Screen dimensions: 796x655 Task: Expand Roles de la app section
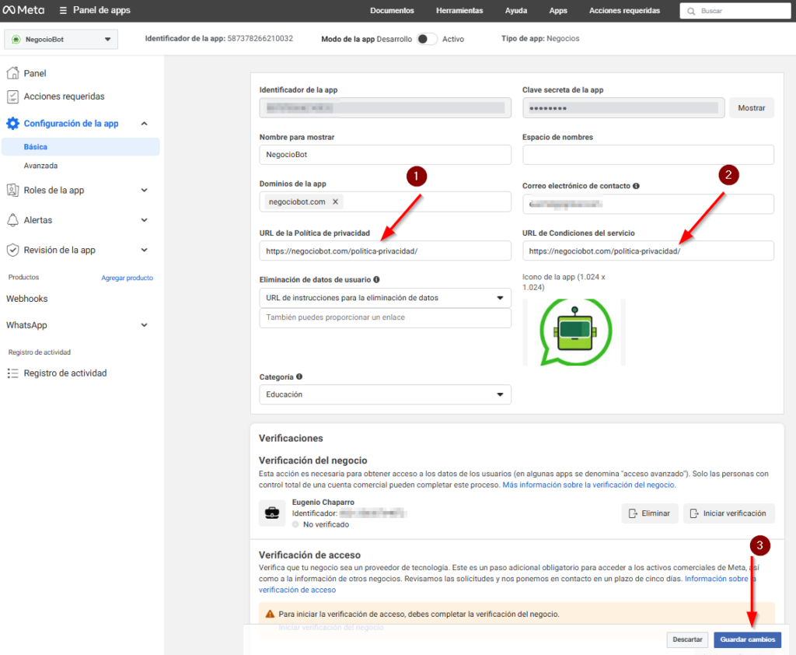(x=144, y=190)
